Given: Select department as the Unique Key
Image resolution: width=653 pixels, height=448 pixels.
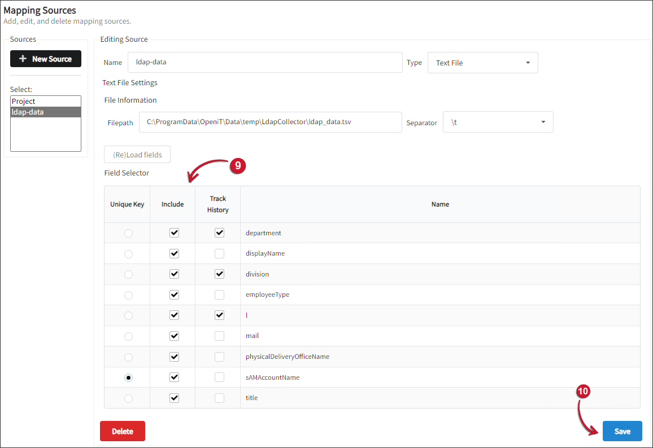Looking at the screenshot, I should (128, 232).
